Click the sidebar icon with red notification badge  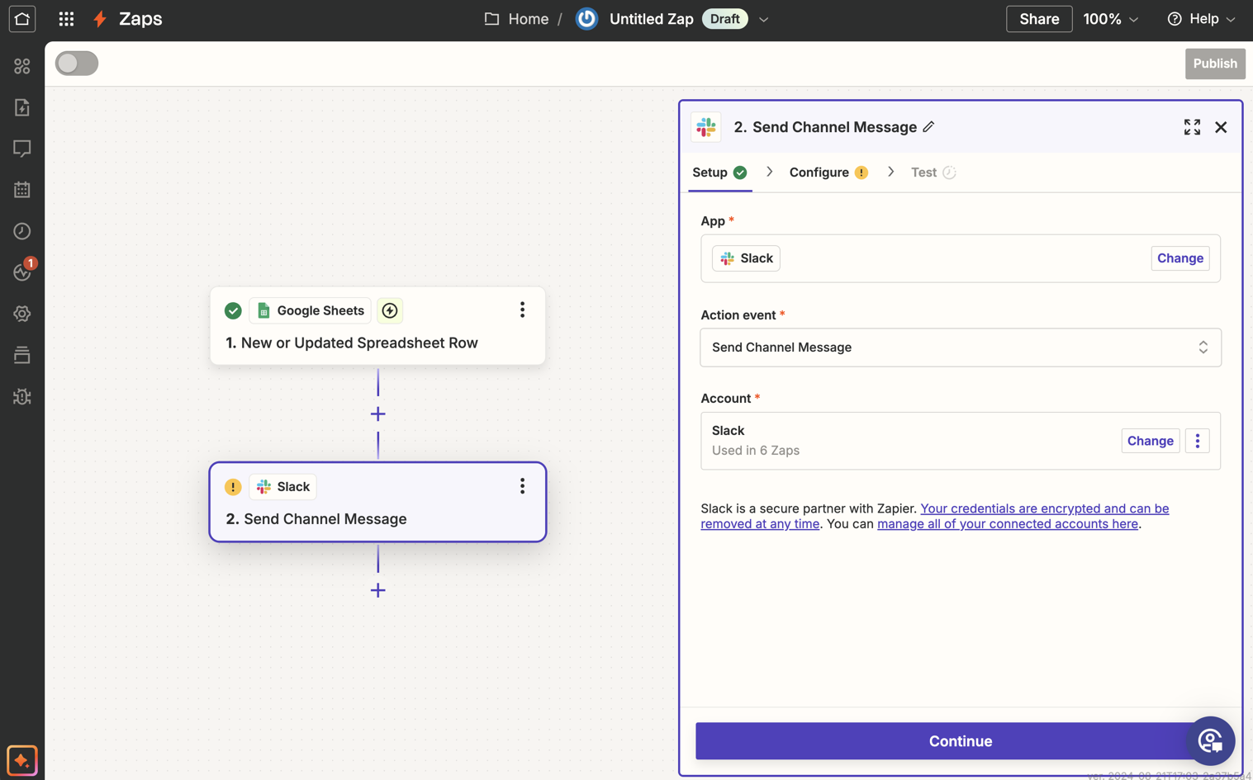(21, 272)
